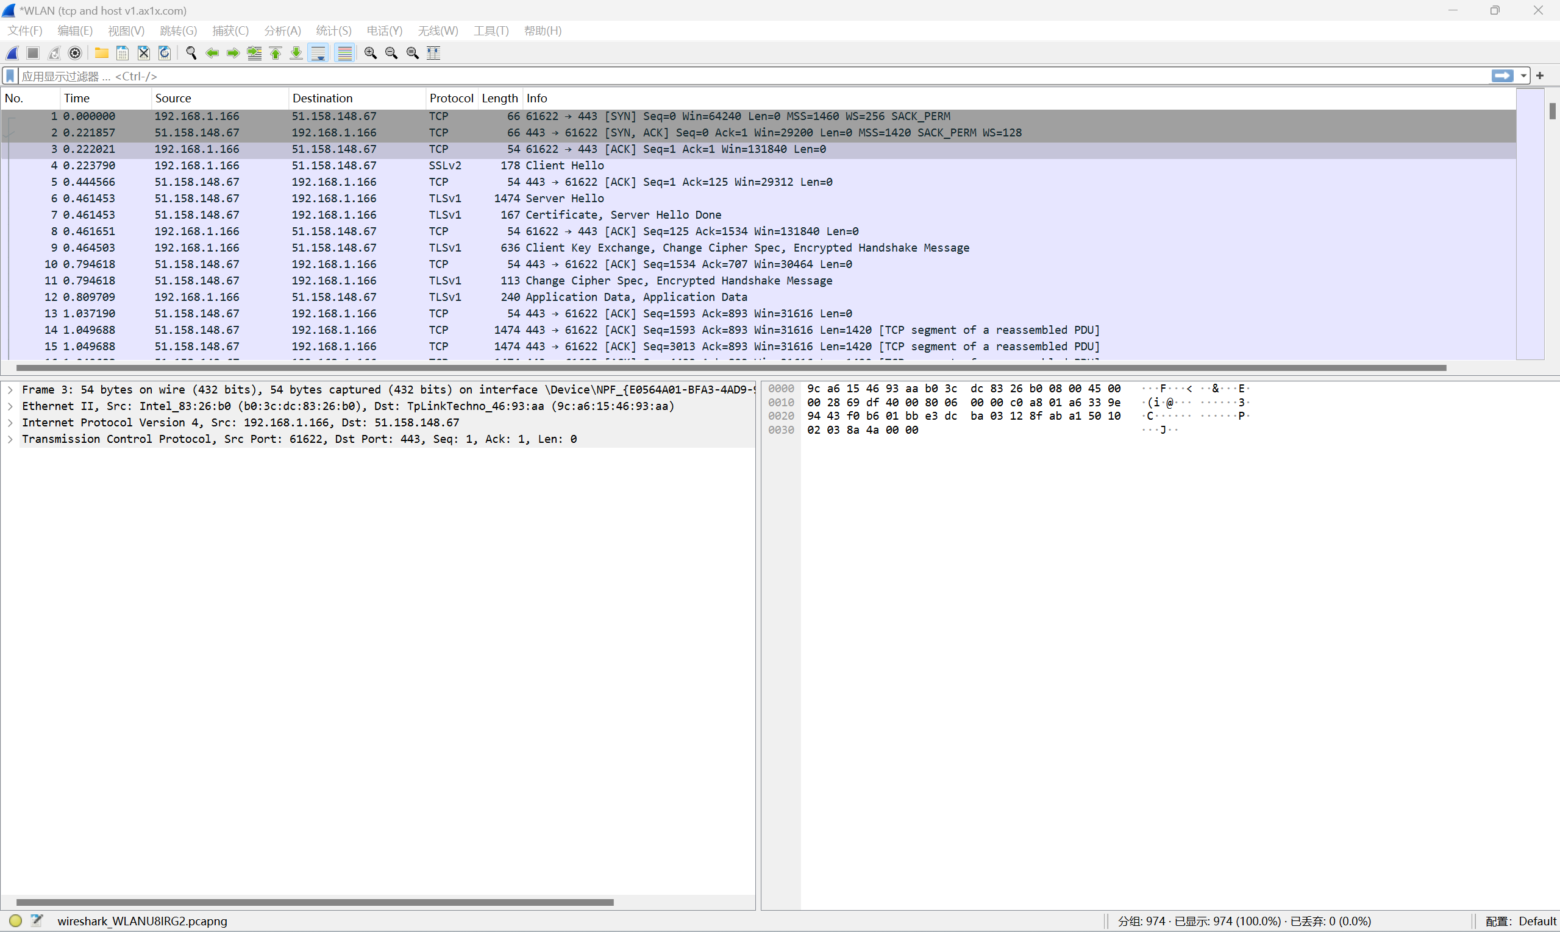Open a capture file with folder icon
Screen dimensions: 1560x932
point(101,54)
